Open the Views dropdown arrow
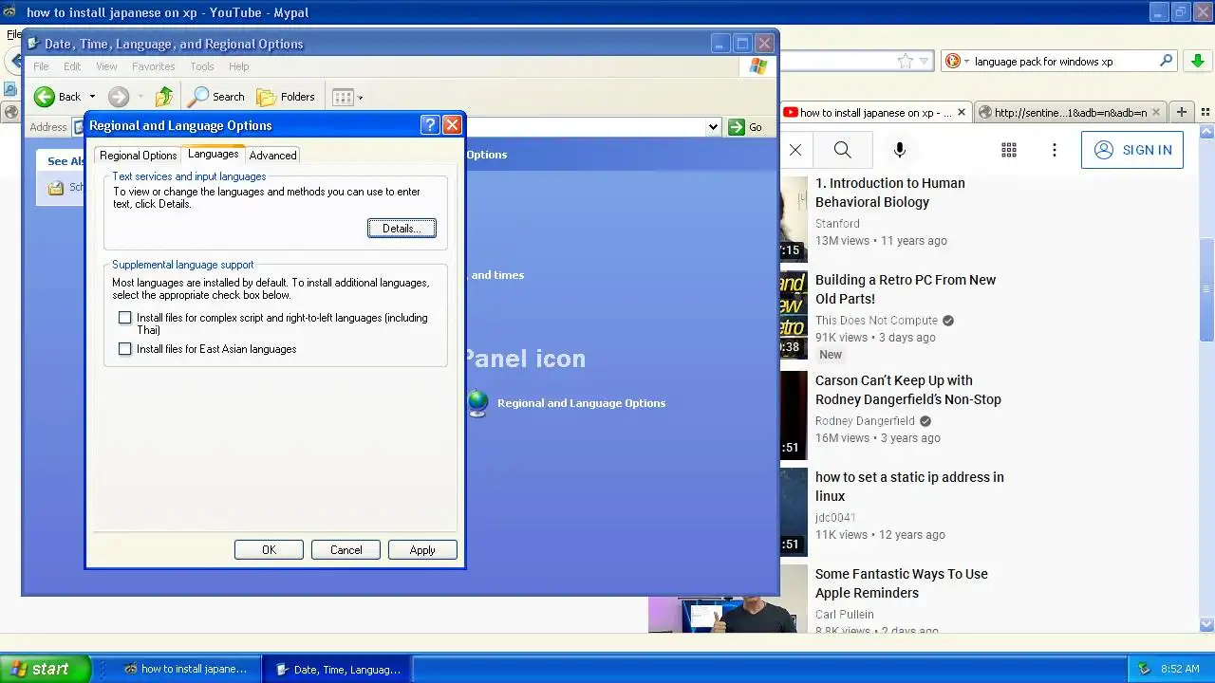 360,98
